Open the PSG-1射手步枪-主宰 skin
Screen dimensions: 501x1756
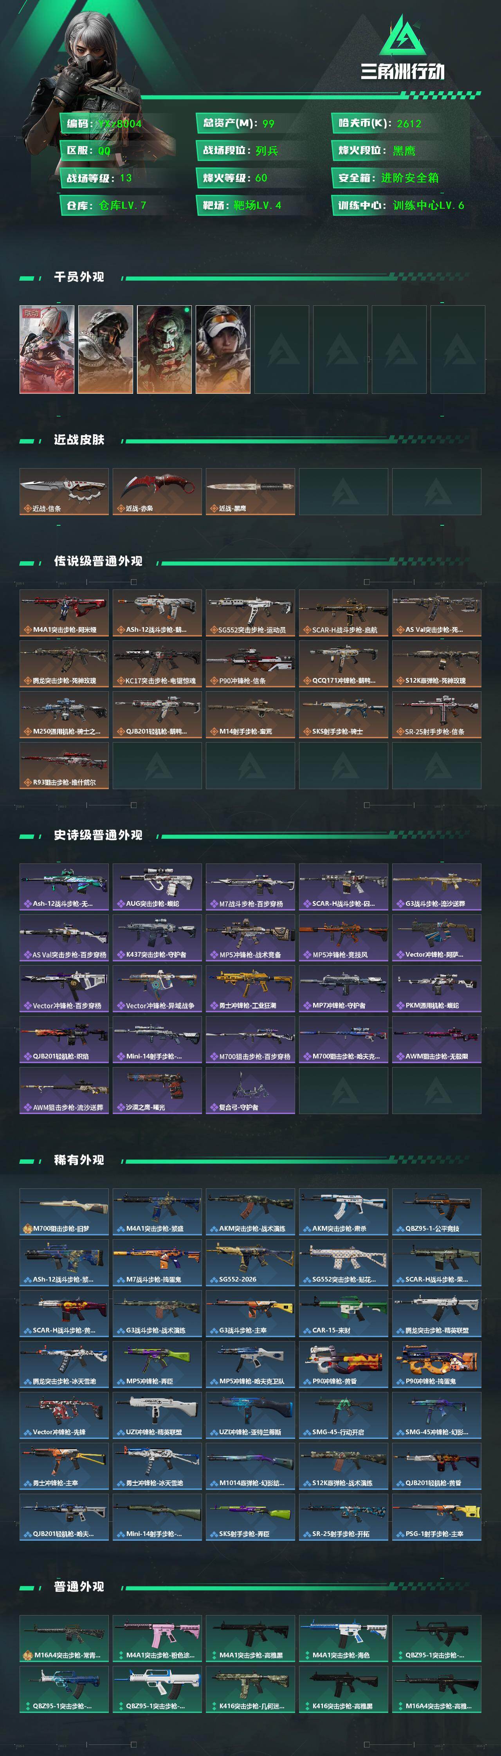pyautogui.click(x=437, y=1517)
